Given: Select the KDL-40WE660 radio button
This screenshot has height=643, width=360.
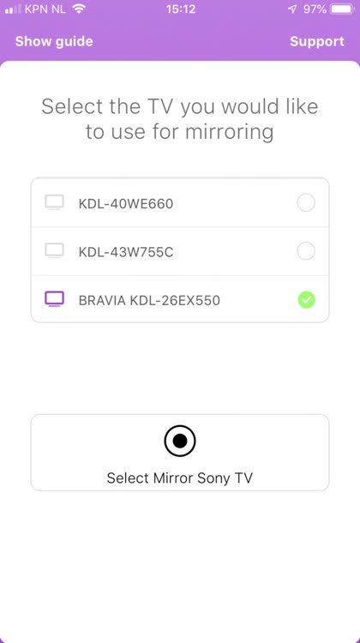Looking at the screenshot, I should [x=306, y=202].
